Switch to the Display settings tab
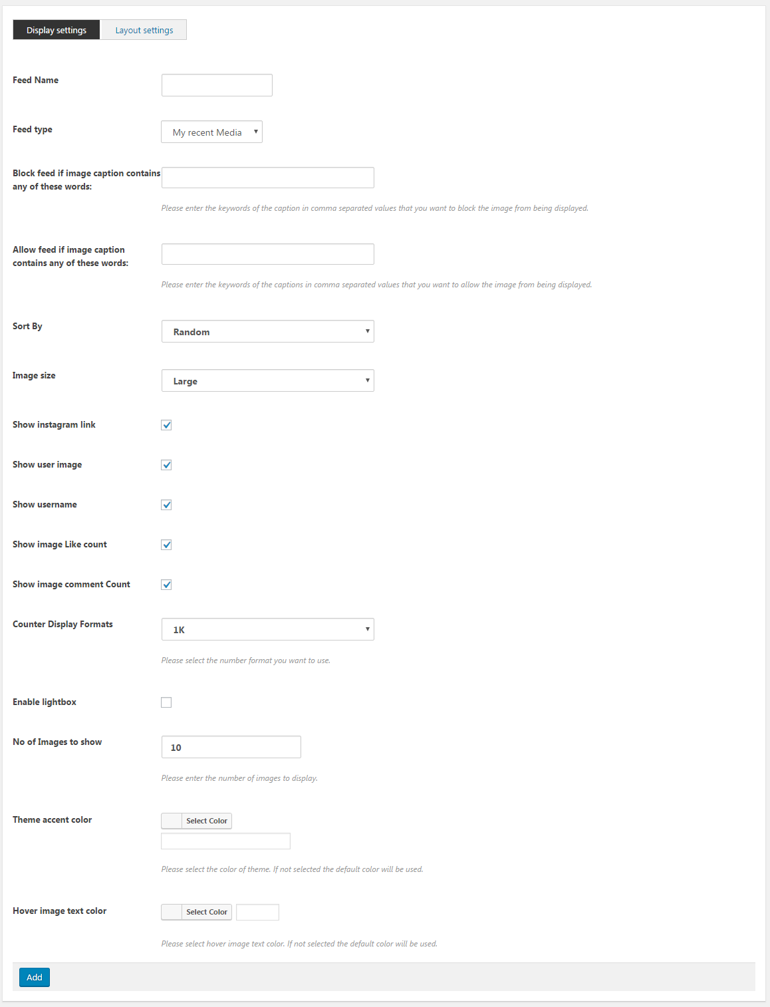Screen dimensions: 770x1007 [x=57, y=30]
